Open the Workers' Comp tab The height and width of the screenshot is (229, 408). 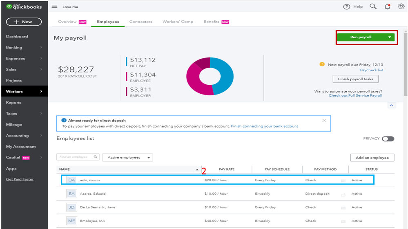(178, 22)
